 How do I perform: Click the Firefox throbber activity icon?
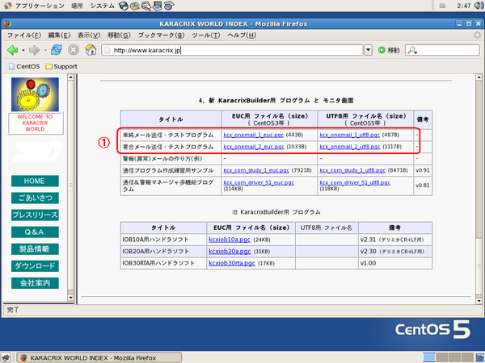pyautogui.click(x=478, y=35)
